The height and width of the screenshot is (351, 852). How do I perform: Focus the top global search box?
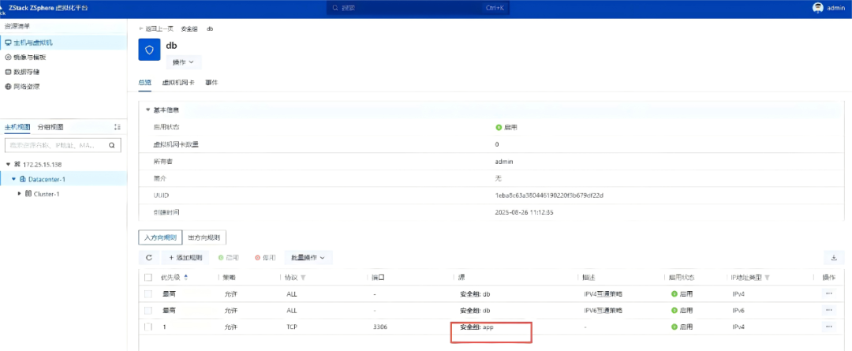pos(417,8)
